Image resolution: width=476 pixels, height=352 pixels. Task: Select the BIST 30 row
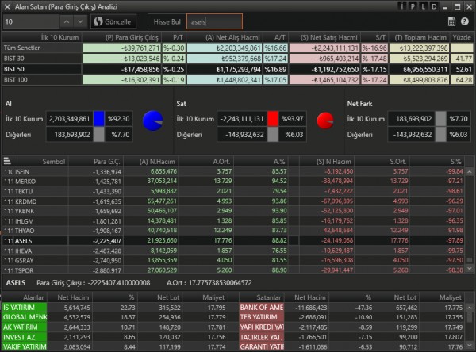coord(238,59)
